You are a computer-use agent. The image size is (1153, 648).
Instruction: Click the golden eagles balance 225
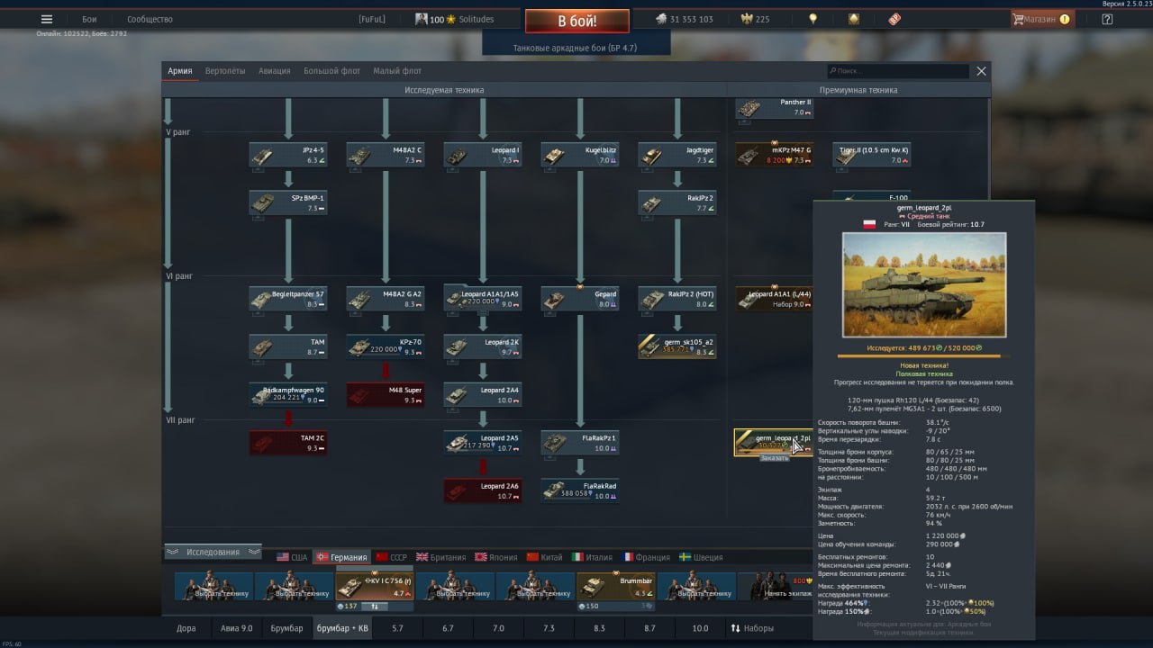pos(755,19)
